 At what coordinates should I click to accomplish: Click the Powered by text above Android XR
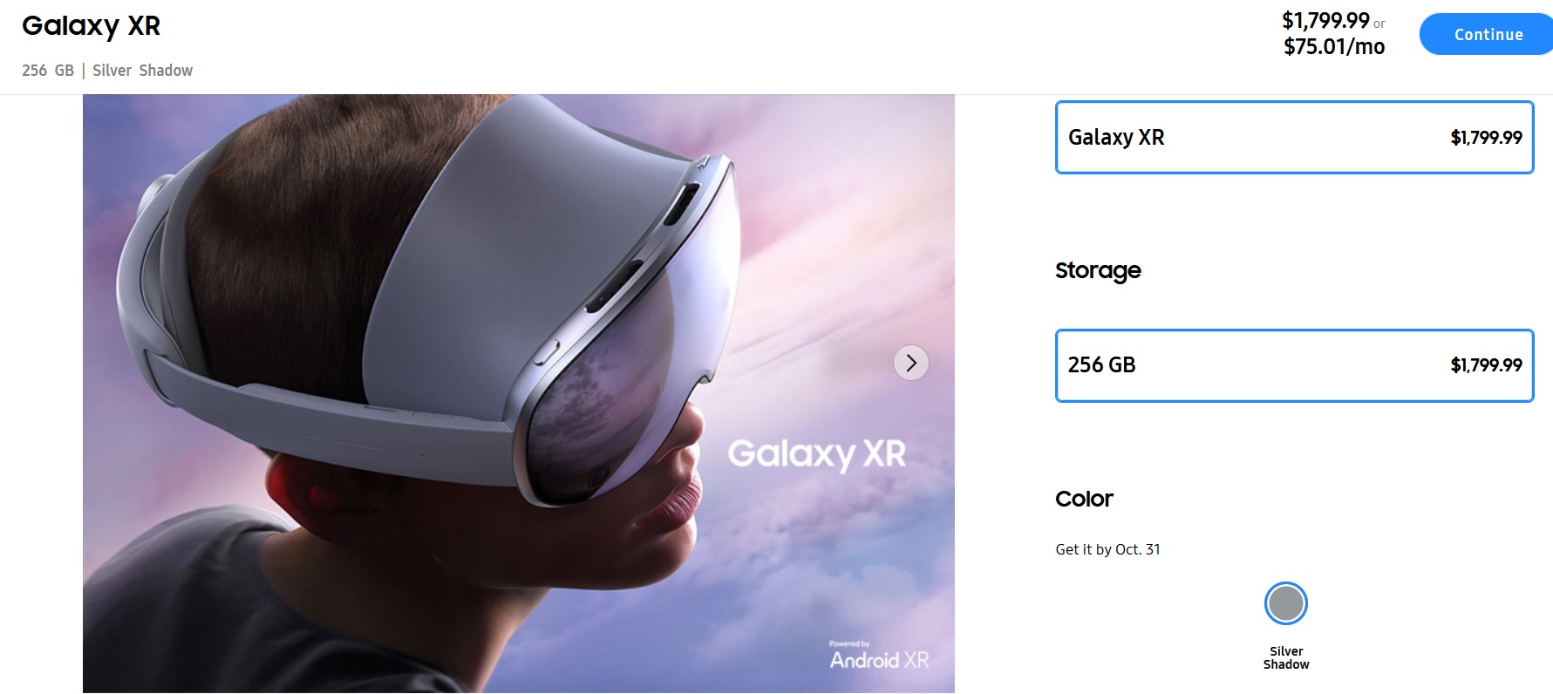point(849,644)
